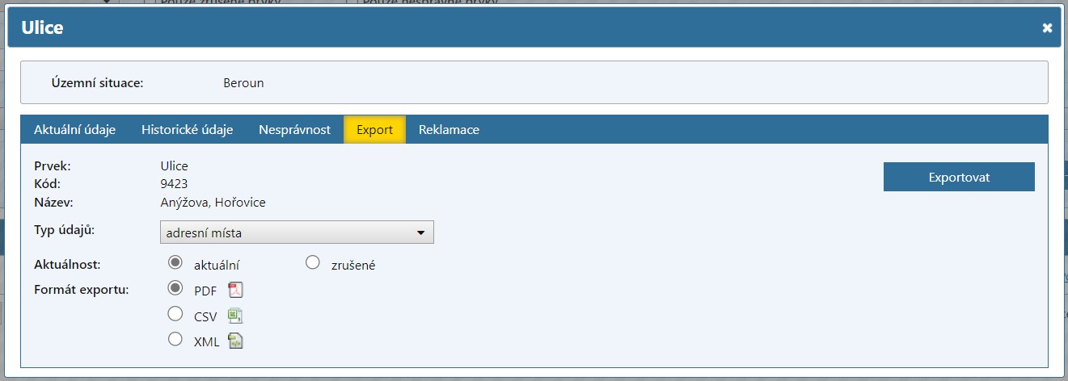Click the XML file icon
Screen dimensions: 1068x381
[x=235, y=341]
